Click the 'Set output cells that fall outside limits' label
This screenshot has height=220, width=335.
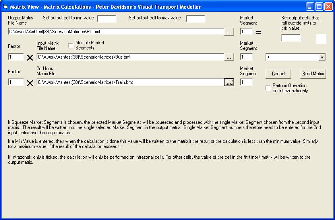click(x=300, y=23)
